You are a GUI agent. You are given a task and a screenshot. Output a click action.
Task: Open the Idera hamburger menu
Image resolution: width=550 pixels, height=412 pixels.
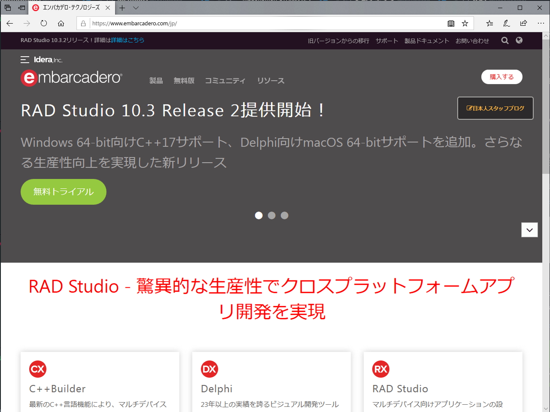25,60
